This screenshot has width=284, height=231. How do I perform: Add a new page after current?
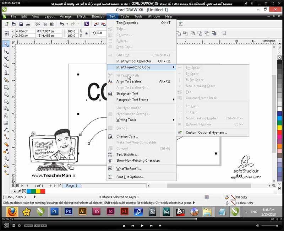60,186
